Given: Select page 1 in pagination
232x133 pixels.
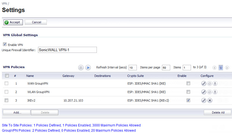Looking at the screenshot, I should [221, 68].
